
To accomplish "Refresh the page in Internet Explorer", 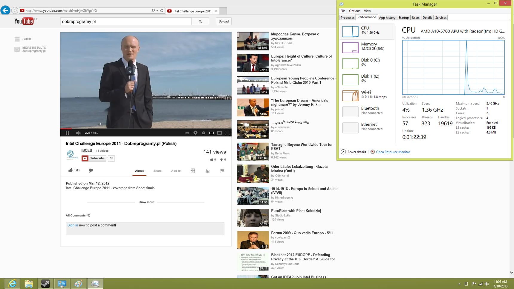I will pyautogui.click(x=162, y=10).
